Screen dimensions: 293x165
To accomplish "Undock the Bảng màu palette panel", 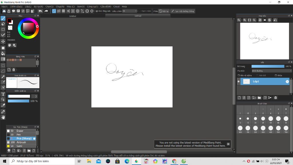I will pos(35,56).
